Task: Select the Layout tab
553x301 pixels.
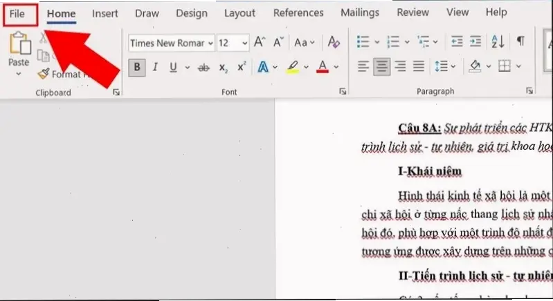Action: click(x=239, y=13)
